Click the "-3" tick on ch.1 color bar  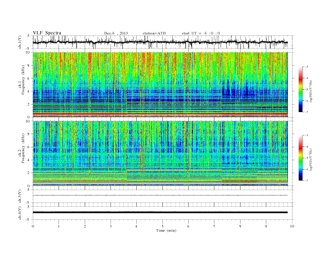(306, 67)
